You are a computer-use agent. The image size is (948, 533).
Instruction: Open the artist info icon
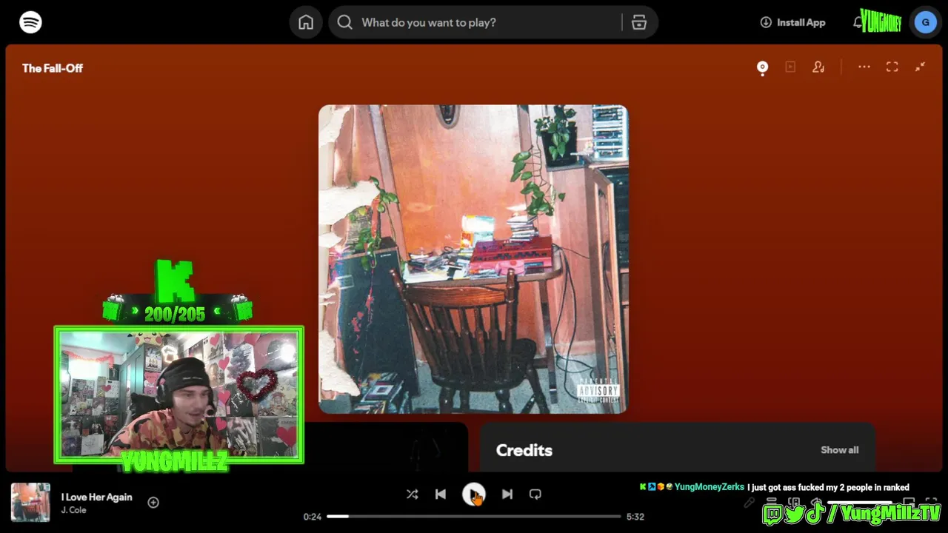pyautogui.click(x=818, y=67)
